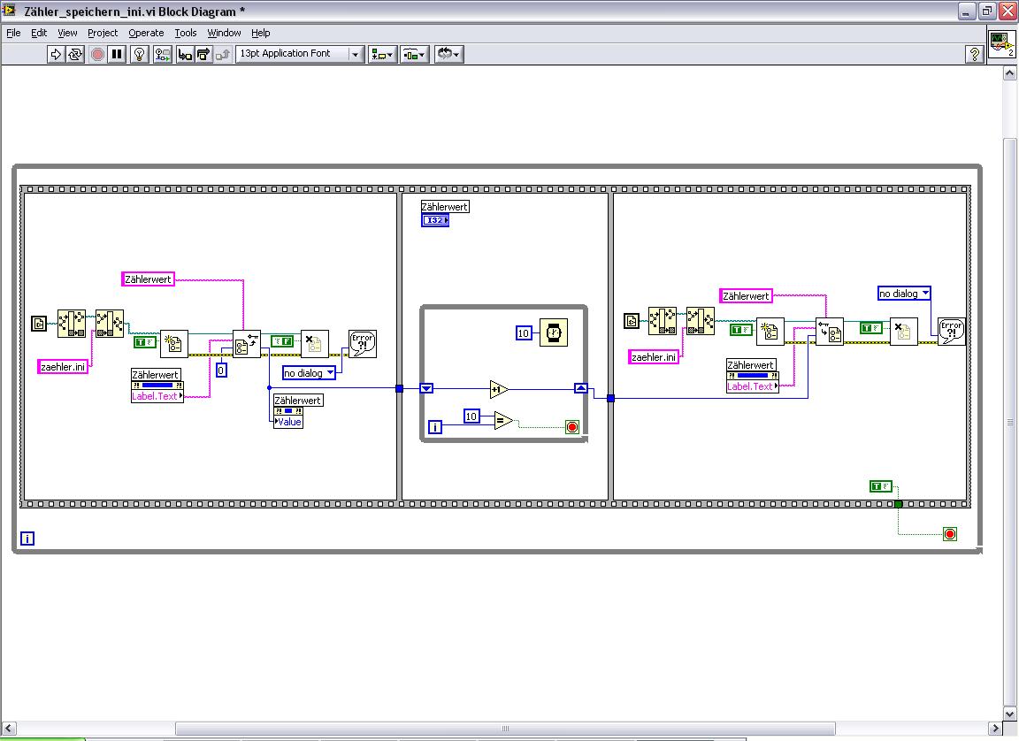Image resolution: width=1019 pixels, height=741 pixels.
Task: Open the Operate menu
Action: (146, 33)
